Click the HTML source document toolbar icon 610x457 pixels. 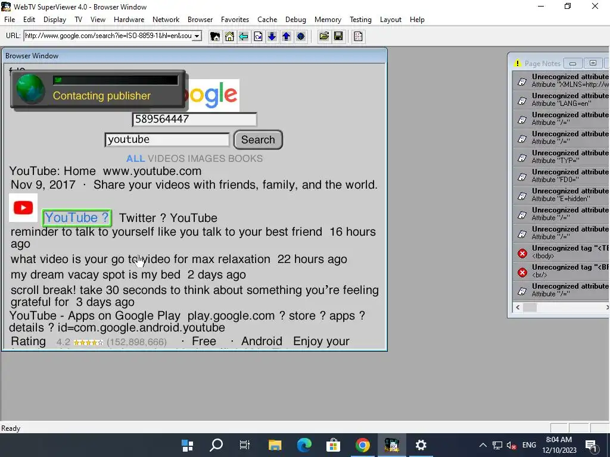point(358,36)
